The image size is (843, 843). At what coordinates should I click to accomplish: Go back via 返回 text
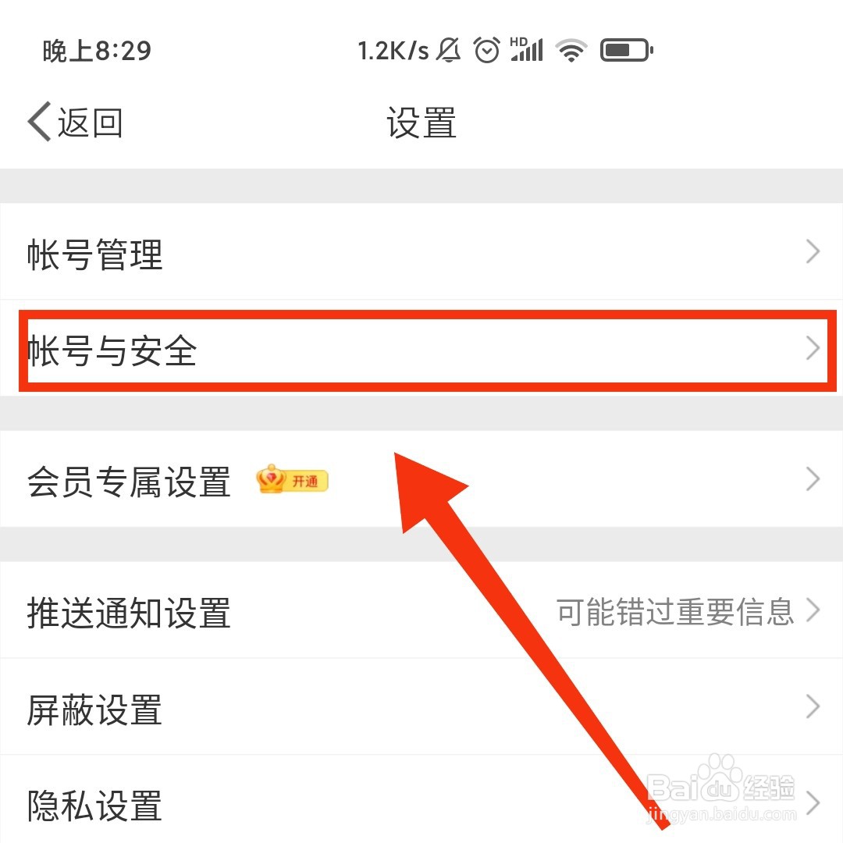pos(91,123)
